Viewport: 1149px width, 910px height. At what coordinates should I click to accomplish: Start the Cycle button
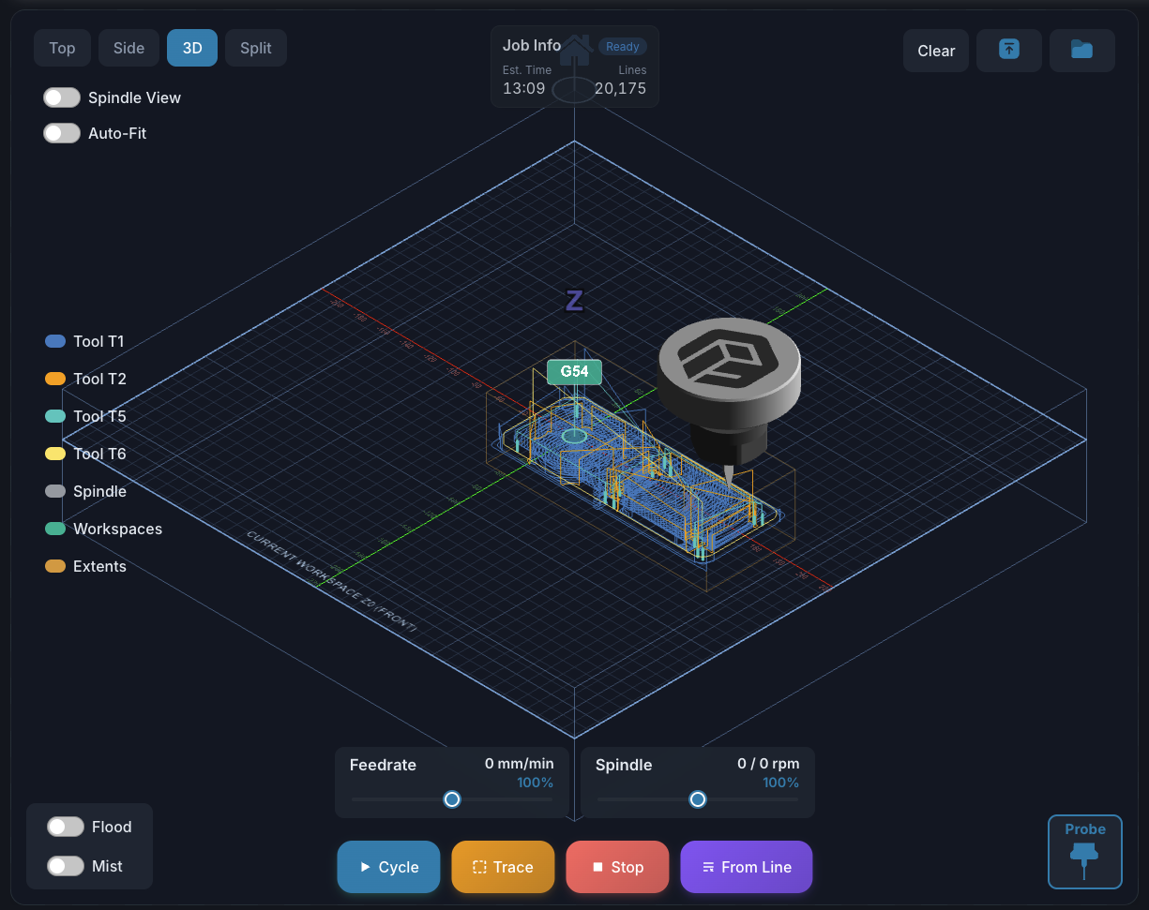388,867
